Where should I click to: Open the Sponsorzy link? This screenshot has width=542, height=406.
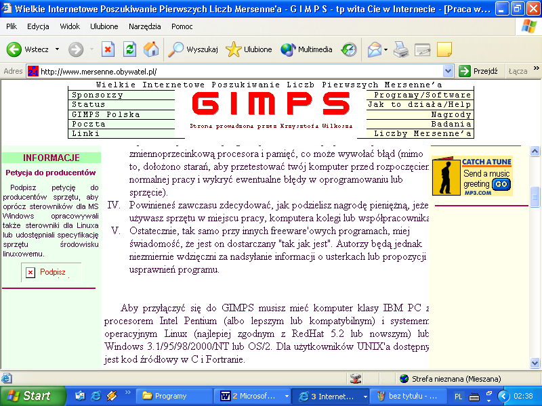(97, 95)
